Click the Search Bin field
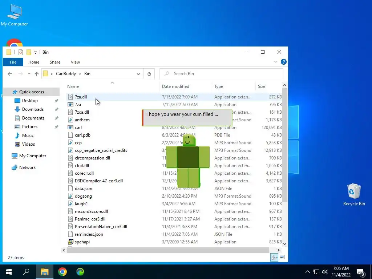 (x=221, y=74)
